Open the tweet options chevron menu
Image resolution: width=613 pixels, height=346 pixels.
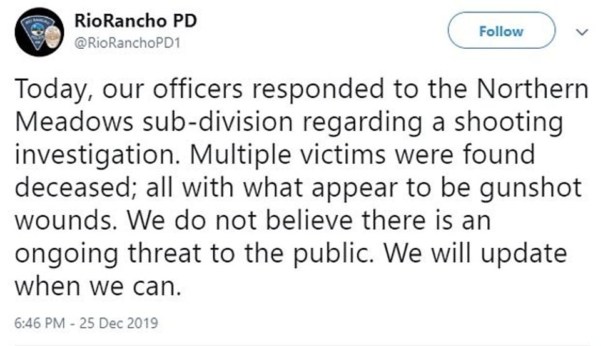pos(583,31)
